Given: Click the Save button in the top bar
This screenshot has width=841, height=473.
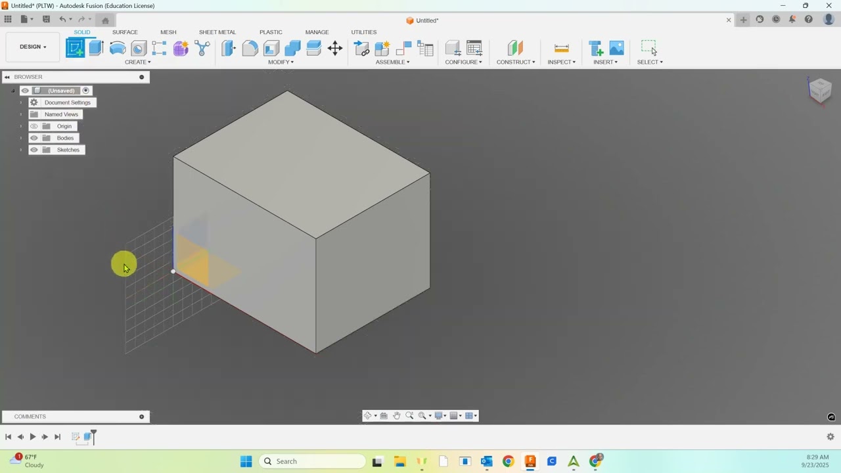Looking at the screenshot, I should click(46, 19).
